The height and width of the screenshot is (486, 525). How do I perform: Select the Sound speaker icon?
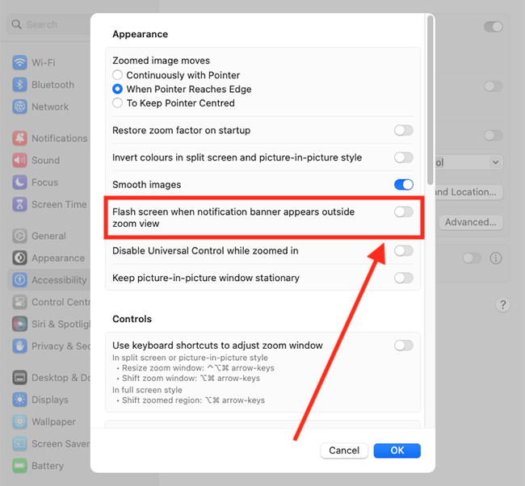[19, 161]
